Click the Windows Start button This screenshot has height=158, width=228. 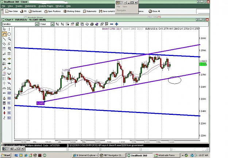pyautogui.click(x=6, y=155)
